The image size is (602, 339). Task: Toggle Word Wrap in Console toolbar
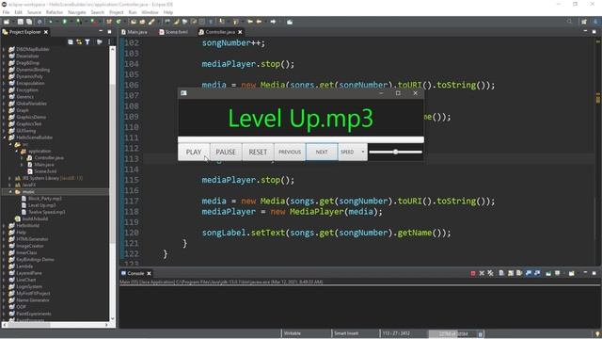(x=519, y=273)
